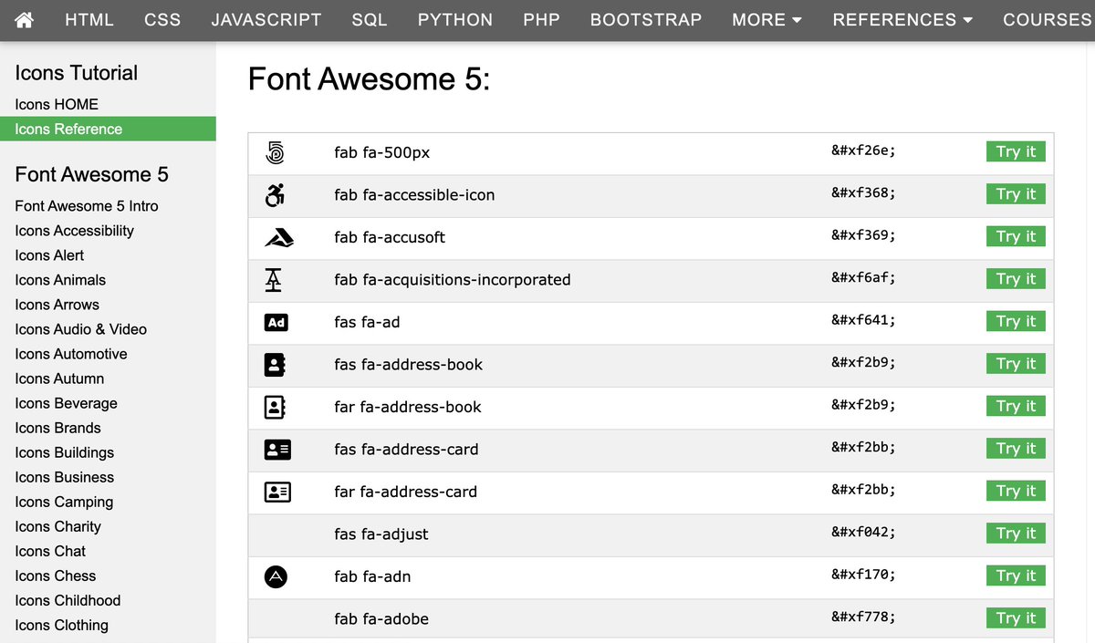This screenshot has height=643, width=1095.
Task: Try it for fab fa-accessible-icon
Action: [1016, 194]
